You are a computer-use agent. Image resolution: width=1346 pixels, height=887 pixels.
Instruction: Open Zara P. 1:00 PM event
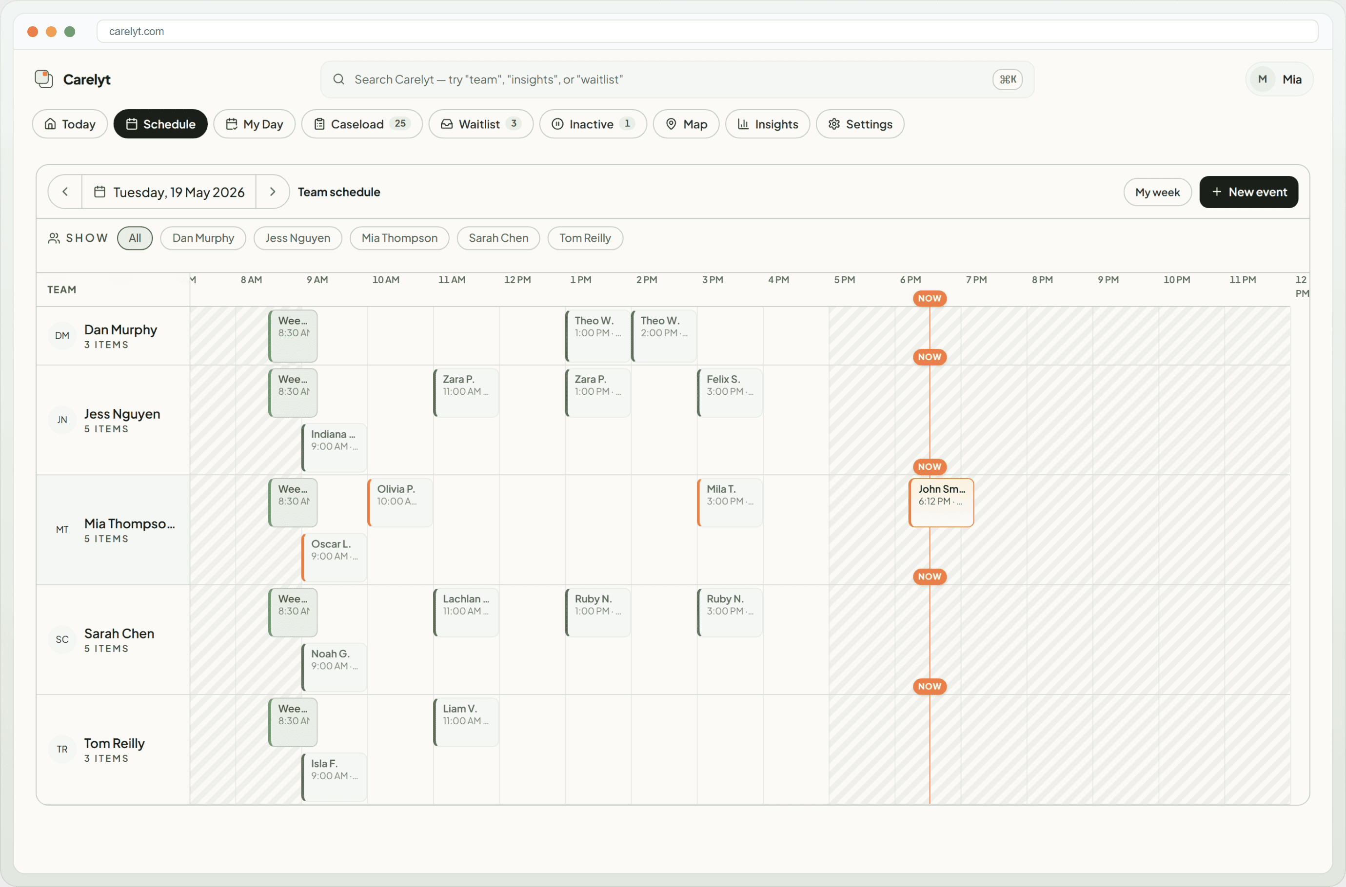[598, 393]
